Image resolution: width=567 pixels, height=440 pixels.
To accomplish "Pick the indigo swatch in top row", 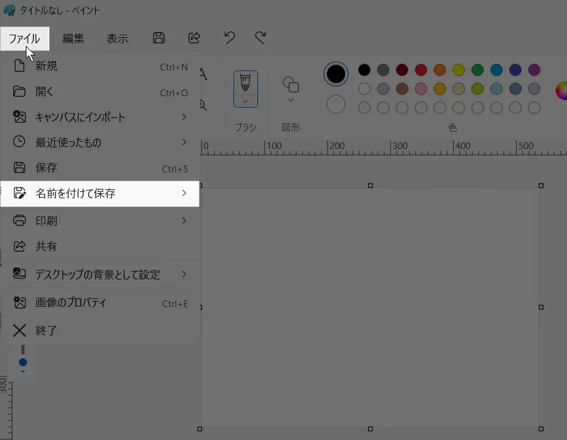I will click(x=515, y=70).
